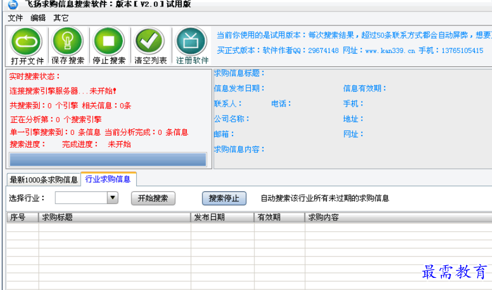Open the 其它 menu
The height and width of the screenshot is (290, 492).
[x=61, y=18]
